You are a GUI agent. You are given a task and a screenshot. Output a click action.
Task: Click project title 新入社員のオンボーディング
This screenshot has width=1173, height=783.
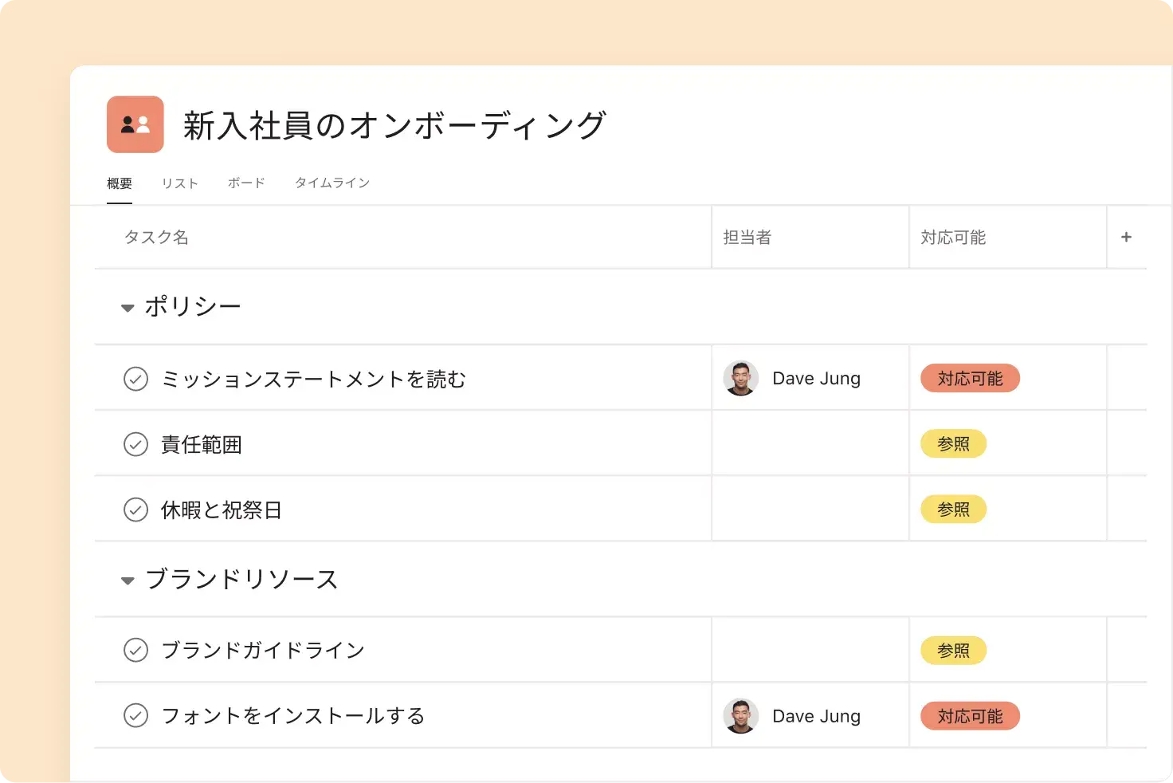[x=395, y=125]
